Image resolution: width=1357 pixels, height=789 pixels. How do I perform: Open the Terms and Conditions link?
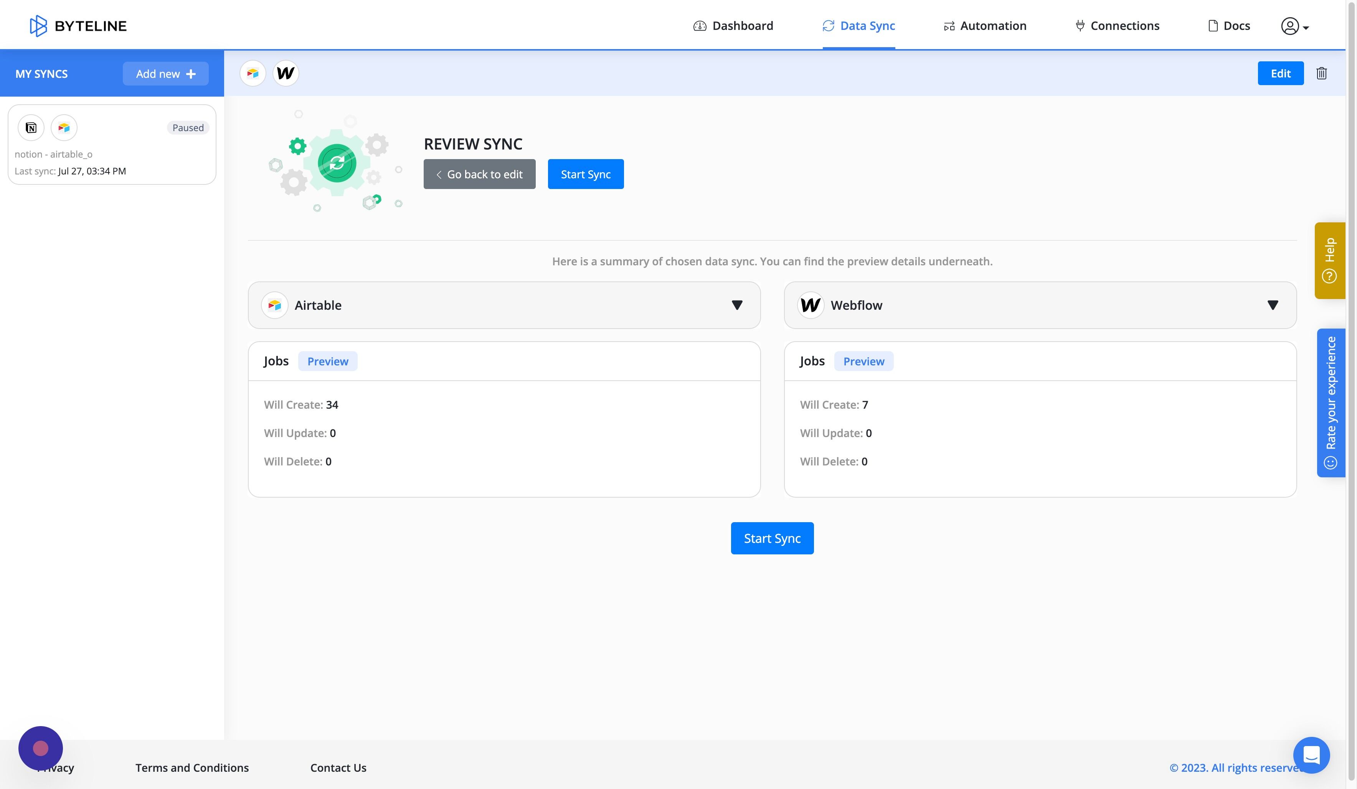(192, 768)
